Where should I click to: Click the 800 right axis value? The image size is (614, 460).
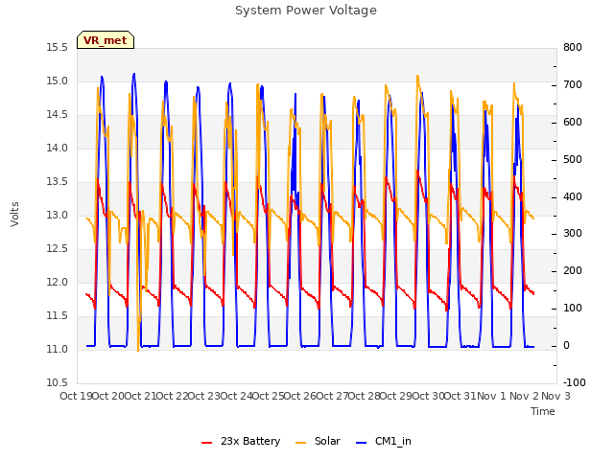tap(573, 48)
